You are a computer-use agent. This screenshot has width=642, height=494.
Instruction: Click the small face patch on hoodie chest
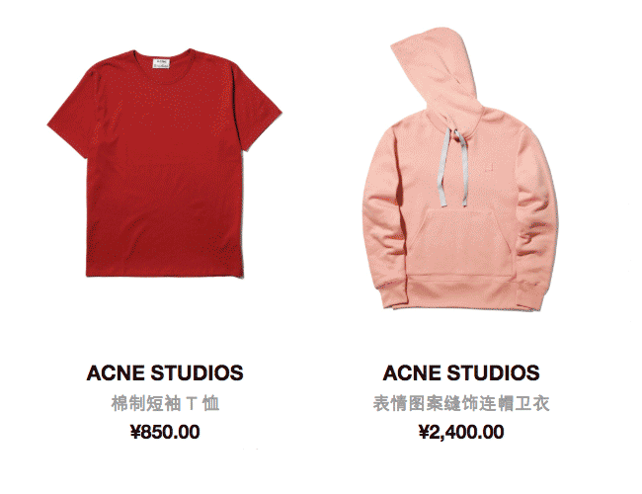coord(489,167)
